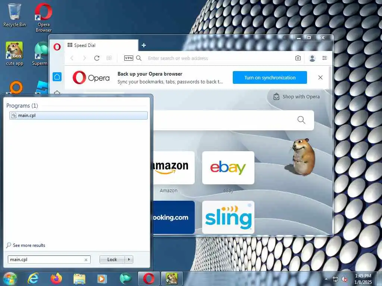Open the green globe browser taskbar icon

[x=125, y=279]
